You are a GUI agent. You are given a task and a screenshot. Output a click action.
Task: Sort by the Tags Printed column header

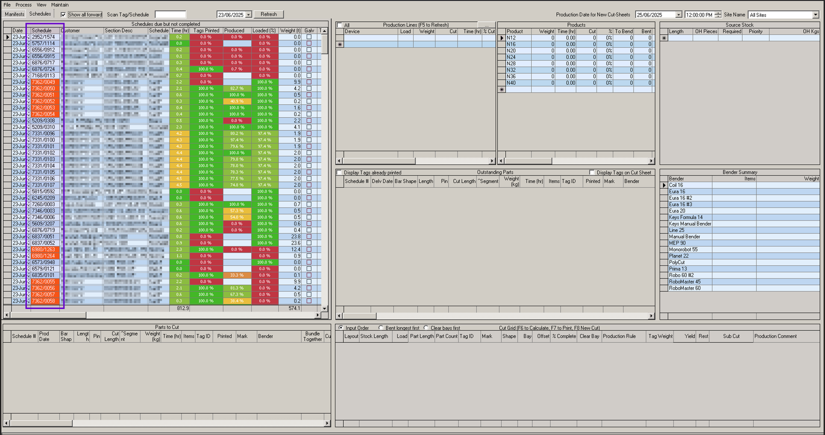[206, 31]
